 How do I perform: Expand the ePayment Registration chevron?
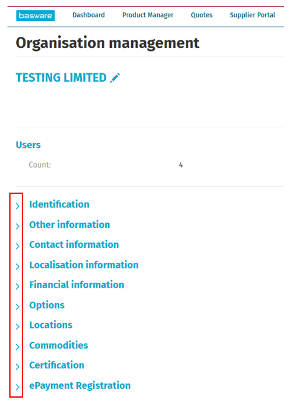point(17,387)
